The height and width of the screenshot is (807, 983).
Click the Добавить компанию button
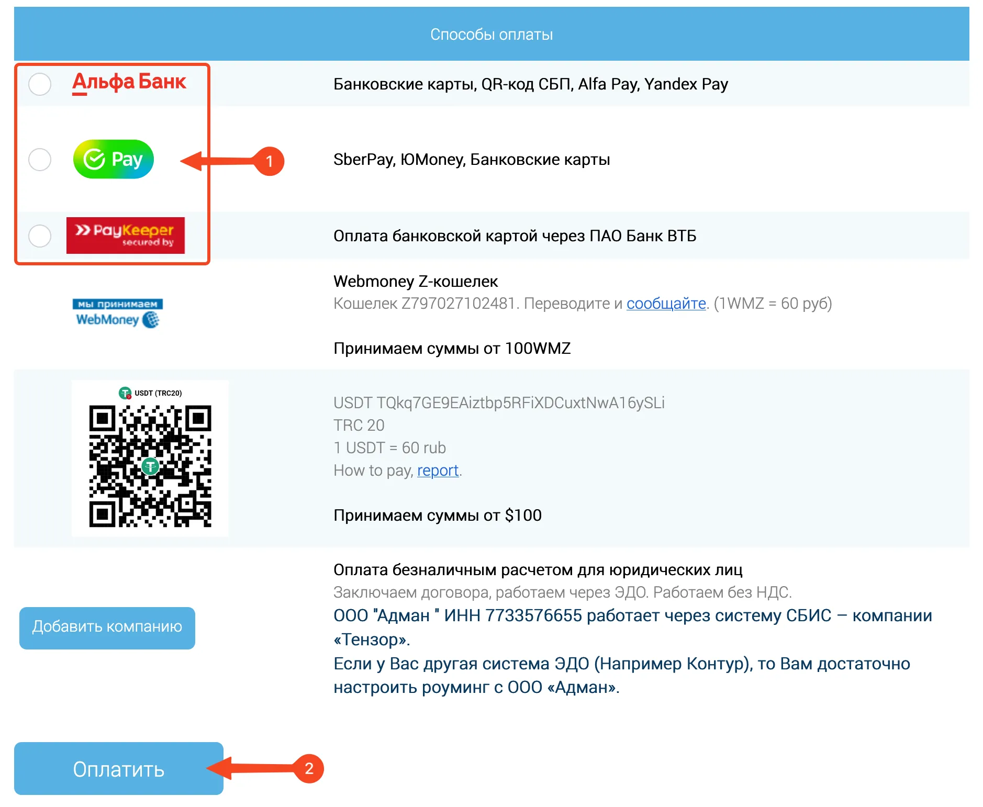pyautogui.click(x=107, y=627)
